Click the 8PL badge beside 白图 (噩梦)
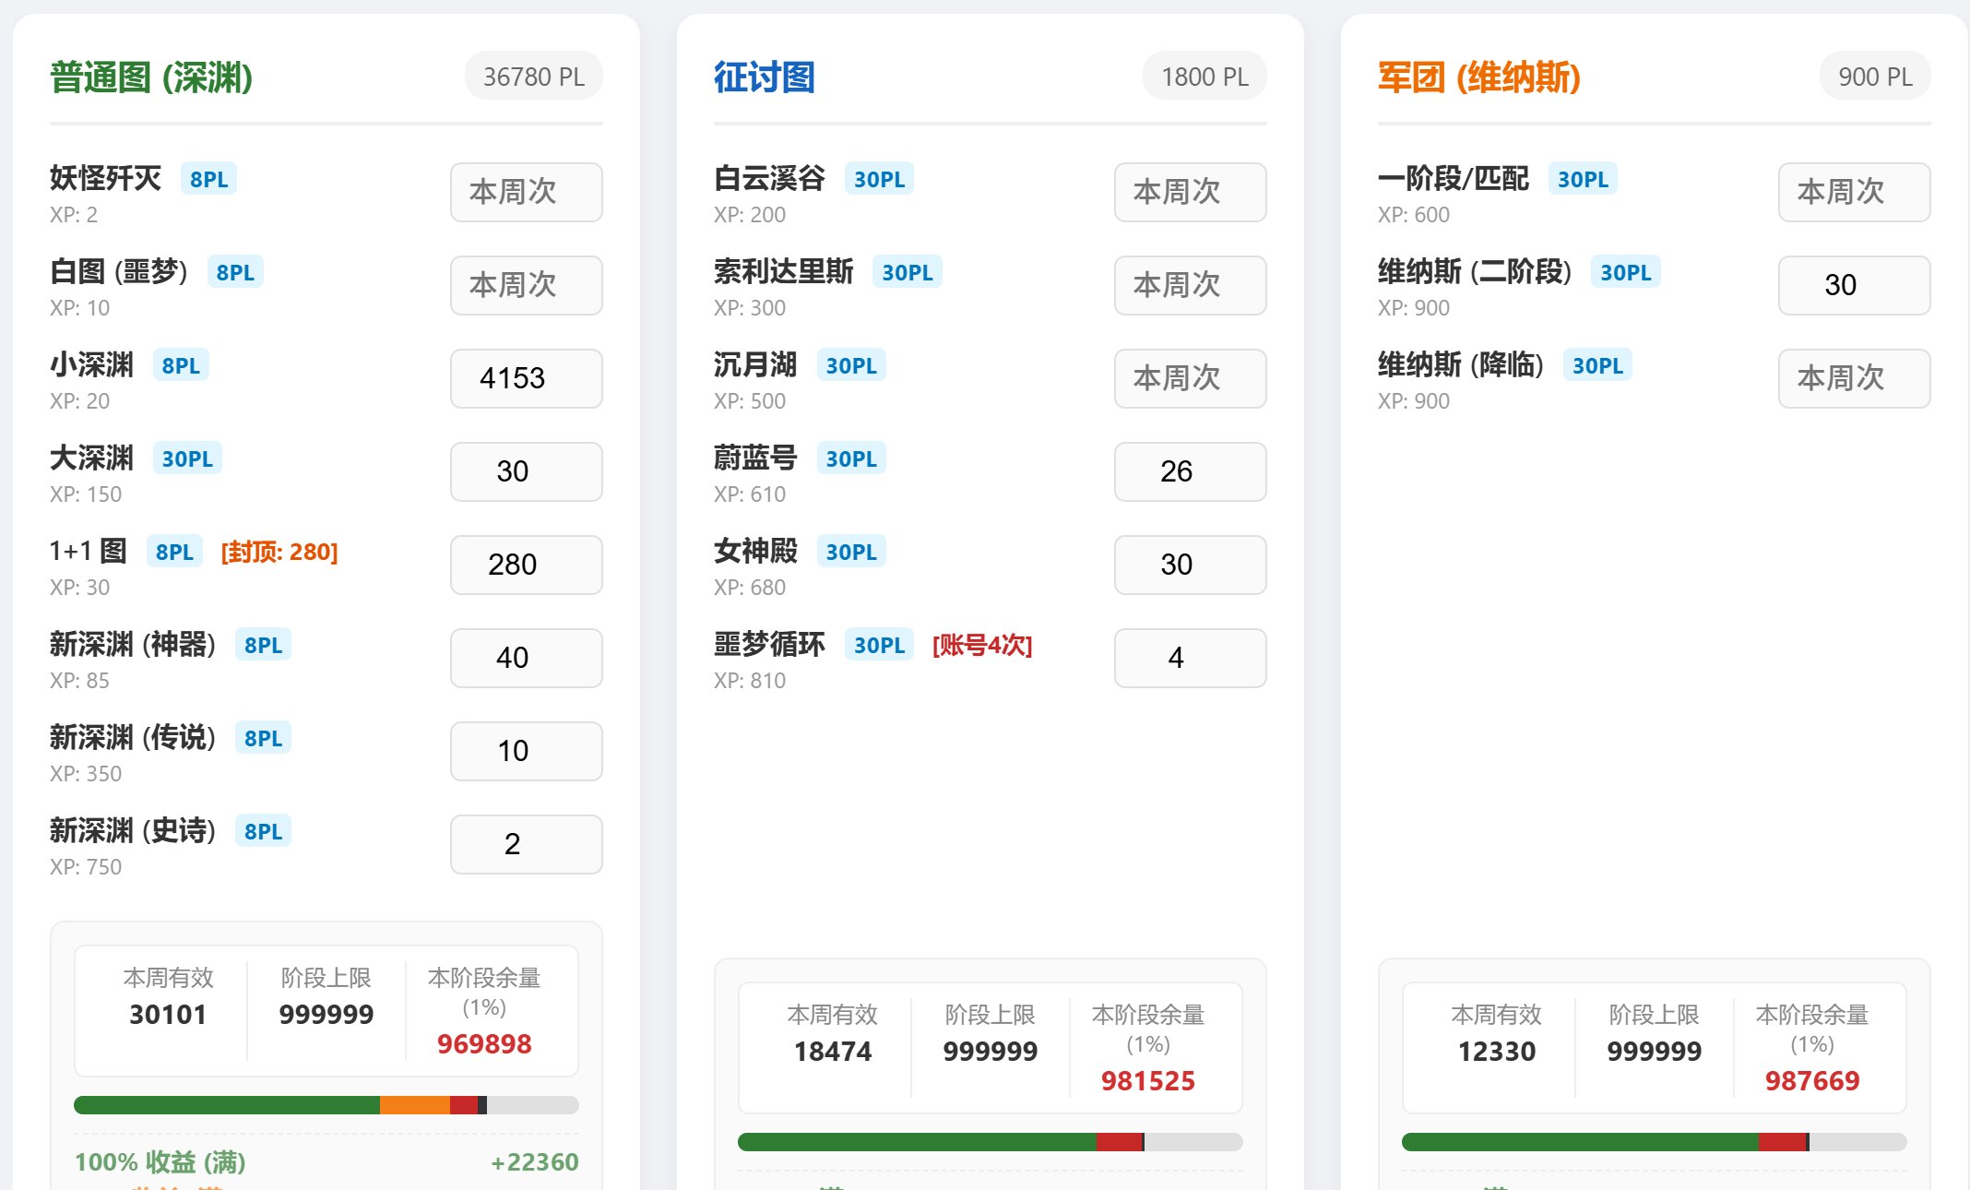Screen dimensions: 1970x1190 click(236, 270)
